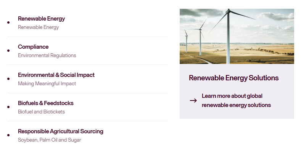301x158 pixels.
Task: Click the Making Meaningful Impact subtitle
Action: 47,83
